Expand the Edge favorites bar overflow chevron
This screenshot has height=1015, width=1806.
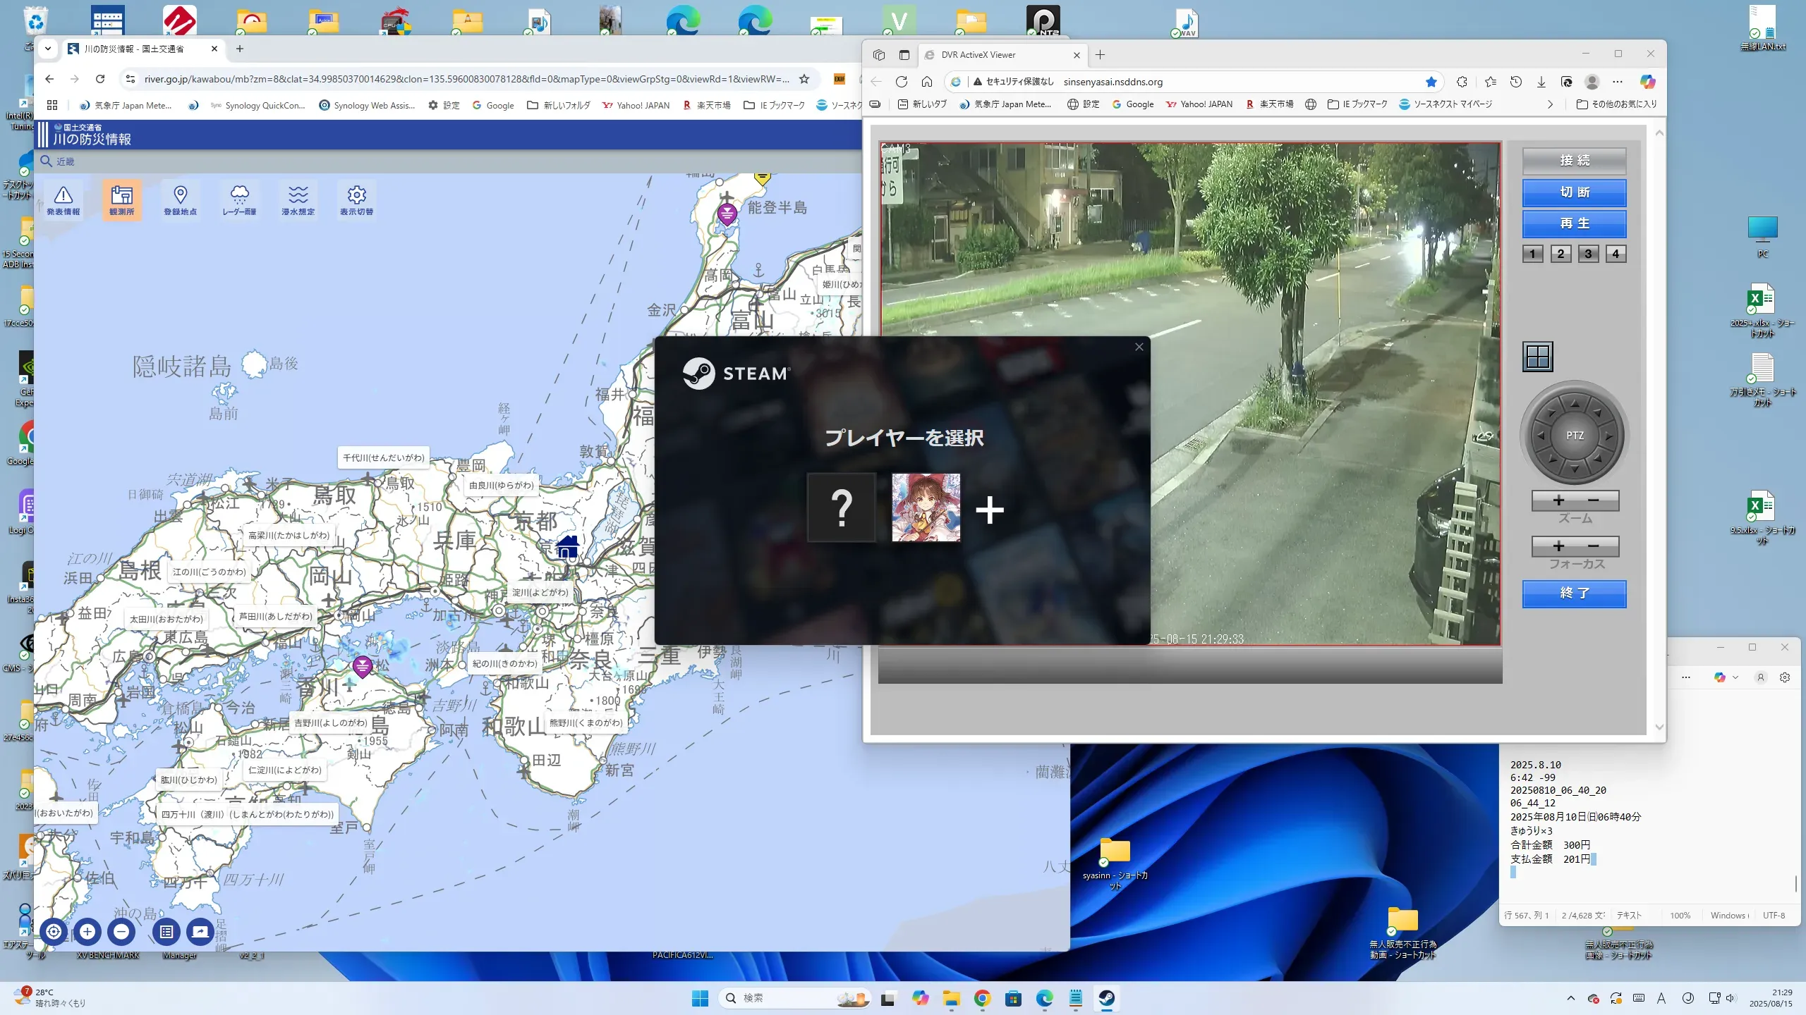click(1550, 104)
